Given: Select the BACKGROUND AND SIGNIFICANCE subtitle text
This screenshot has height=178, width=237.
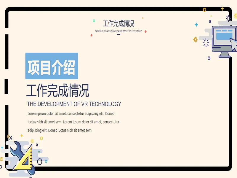Looking at the screenshot, I should (118, 31).
